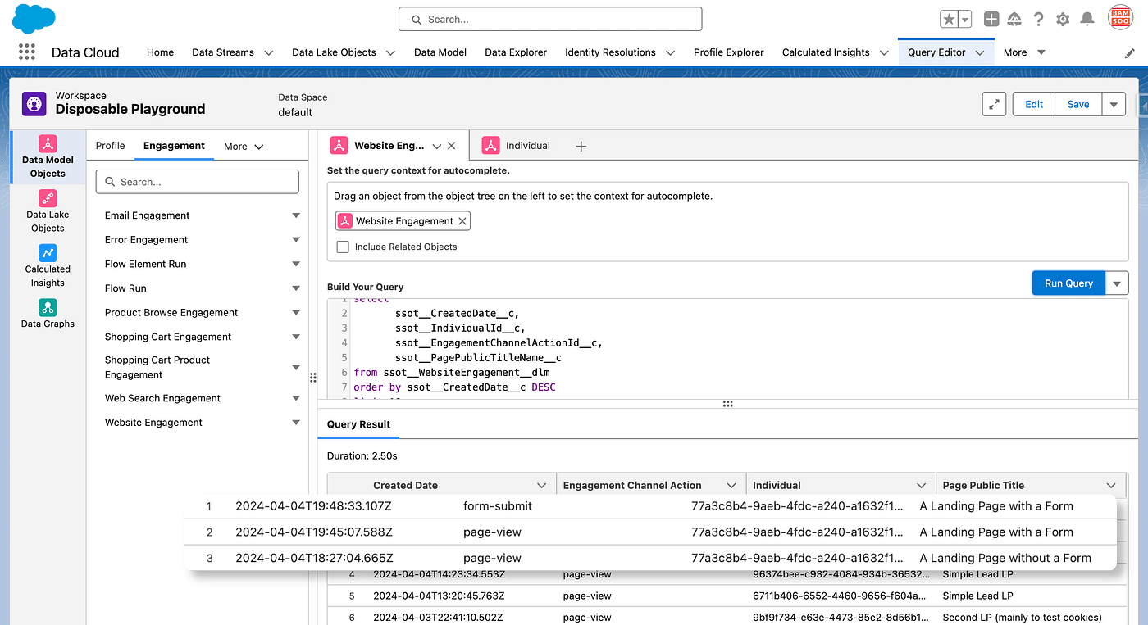
Task: Click the notifications bell icon
Action: coord(1087,19)
